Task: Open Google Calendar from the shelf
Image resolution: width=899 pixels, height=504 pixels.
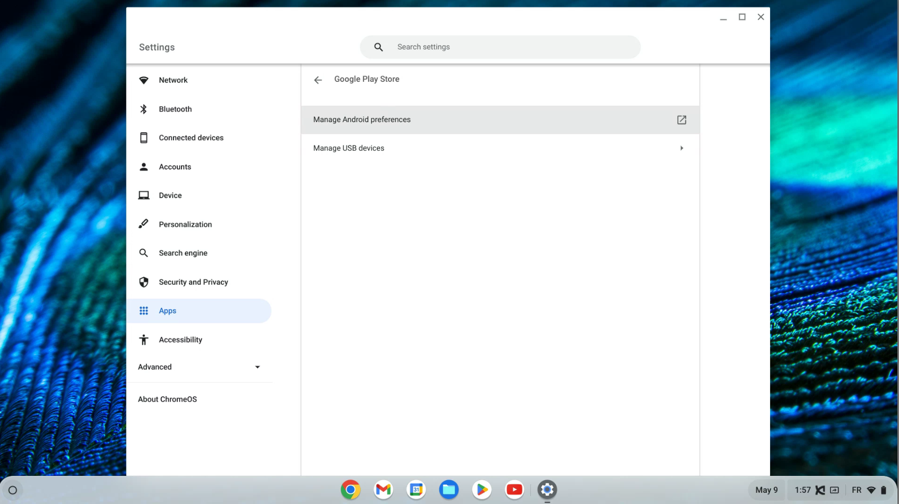Action: point(416,490)
